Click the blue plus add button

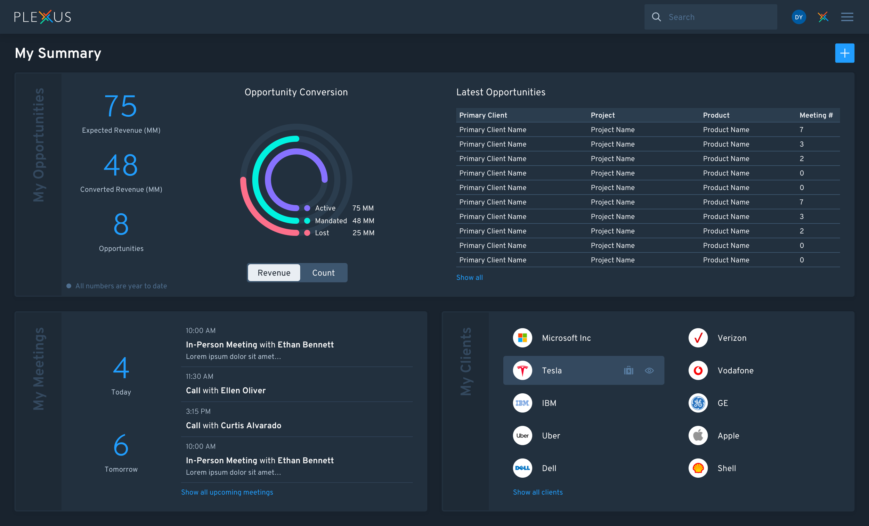click(x=844, y=53)
